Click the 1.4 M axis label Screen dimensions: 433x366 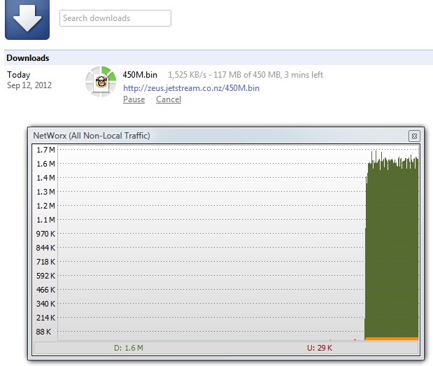tap(46, 178)
